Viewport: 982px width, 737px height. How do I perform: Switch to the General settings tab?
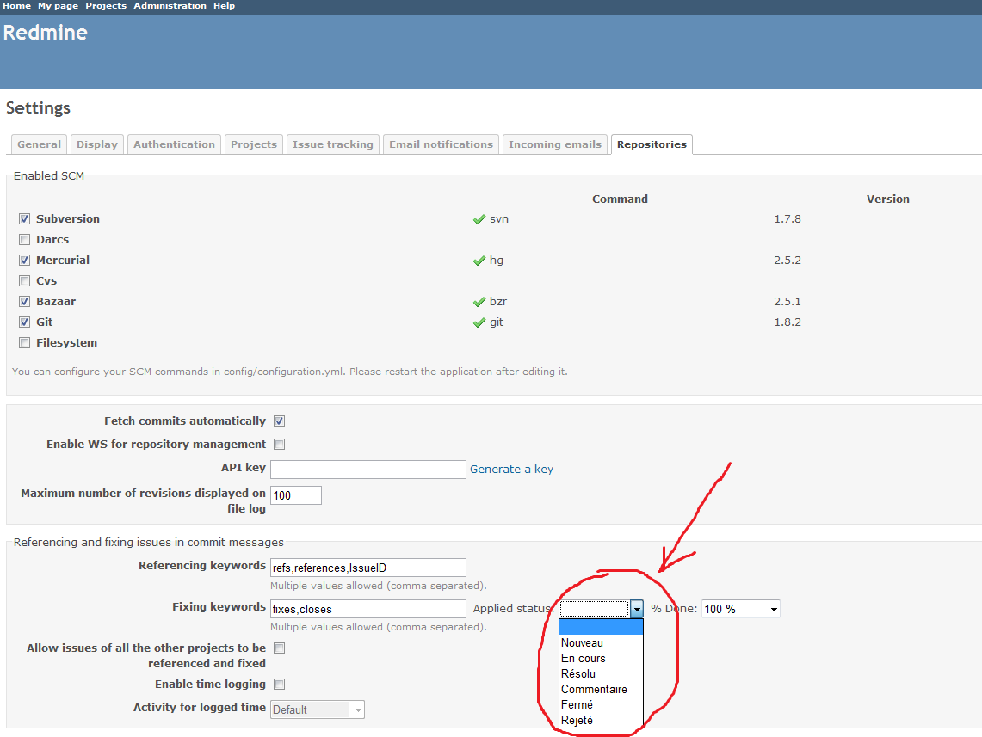(40, 144)
